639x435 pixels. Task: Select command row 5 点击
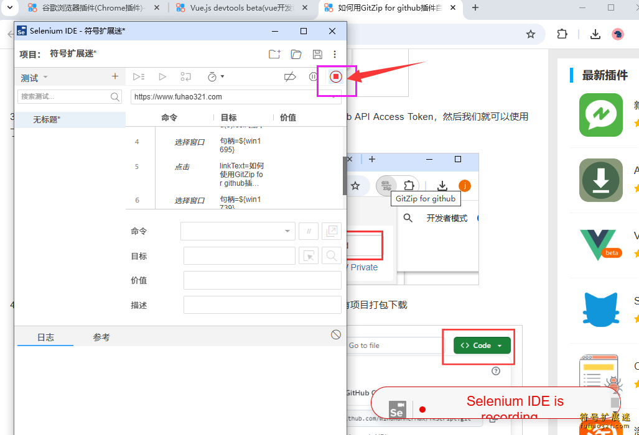click(x=235, y=175)
